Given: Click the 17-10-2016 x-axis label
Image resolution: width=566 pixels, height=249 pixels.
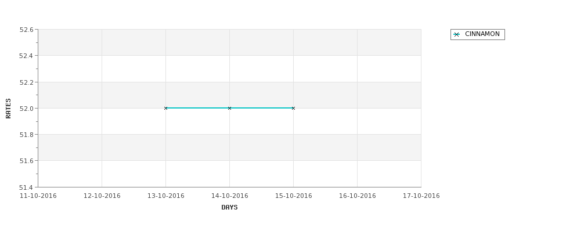Looking at the screenshot, I should point(421,196).
